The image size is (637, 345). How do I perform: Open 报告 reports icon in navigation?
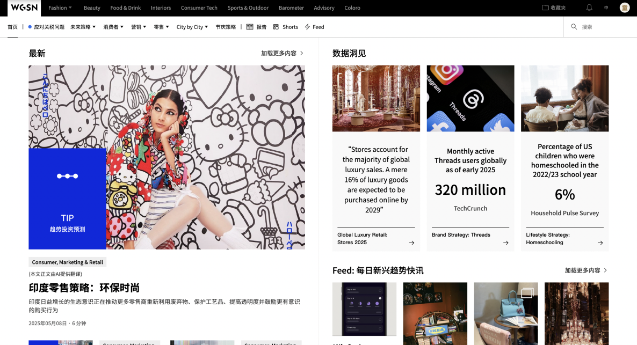[x=250, y=27]
